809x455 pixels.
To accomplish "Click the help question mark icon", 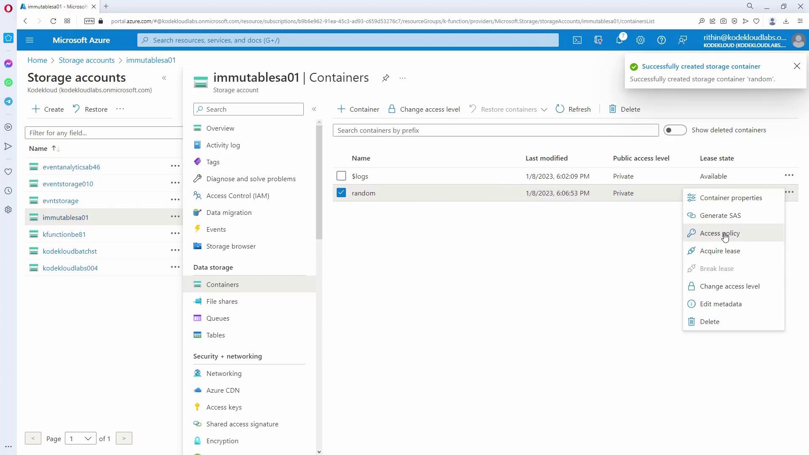I will point(661,40).
